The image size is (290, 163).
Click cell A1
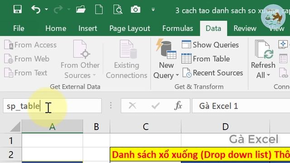(x=53, y=140)
